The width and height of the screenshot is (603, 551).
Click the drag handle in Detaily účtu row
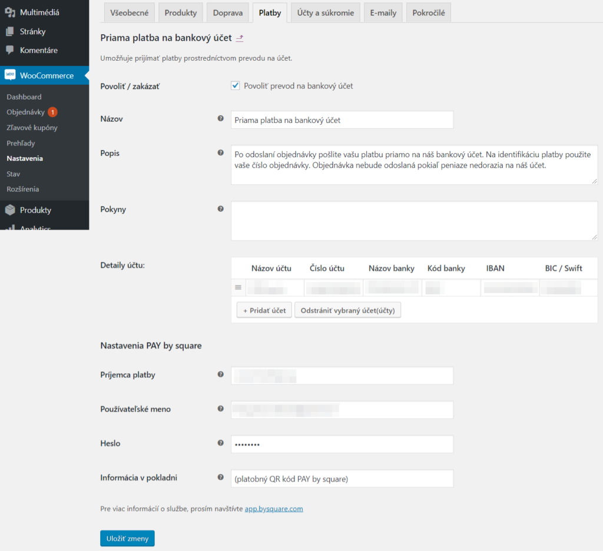238,287
